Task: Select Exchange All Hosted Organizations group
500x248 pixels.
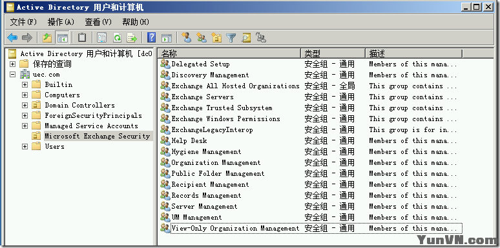Action: point(235,86)
